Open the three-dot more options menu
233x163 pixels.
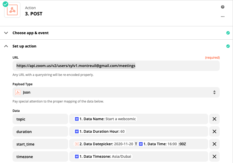(x=223, y=16)
